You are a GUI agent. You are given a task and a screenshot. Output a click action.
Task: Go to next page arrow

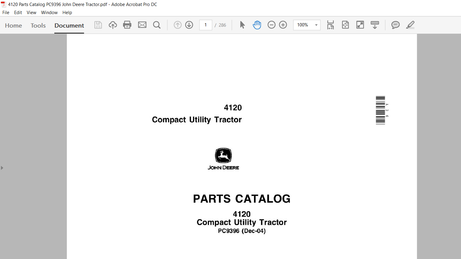pyautogui.click(x=189, y=25)
